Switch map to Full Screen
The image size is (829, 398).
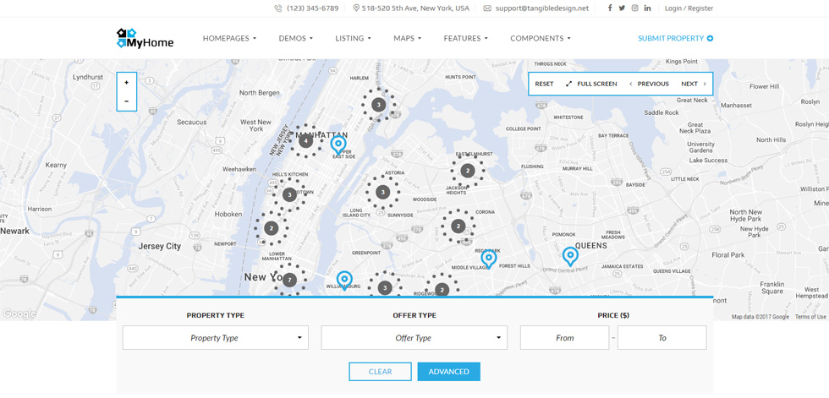point(591,84)
